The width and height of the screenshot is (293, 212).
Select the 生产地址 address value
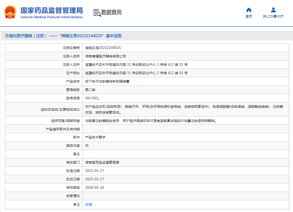click(x=136, y=73)
